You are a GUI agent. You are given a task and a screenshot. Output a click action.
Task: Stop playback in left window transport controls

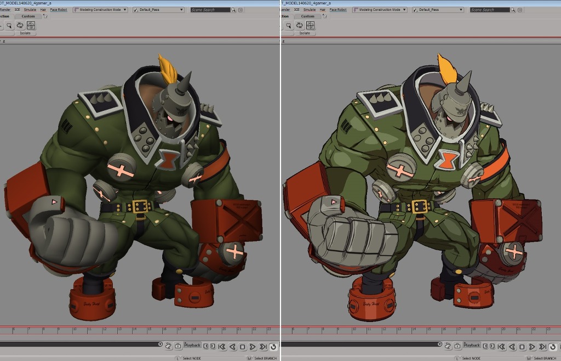[x=242, y=347]
